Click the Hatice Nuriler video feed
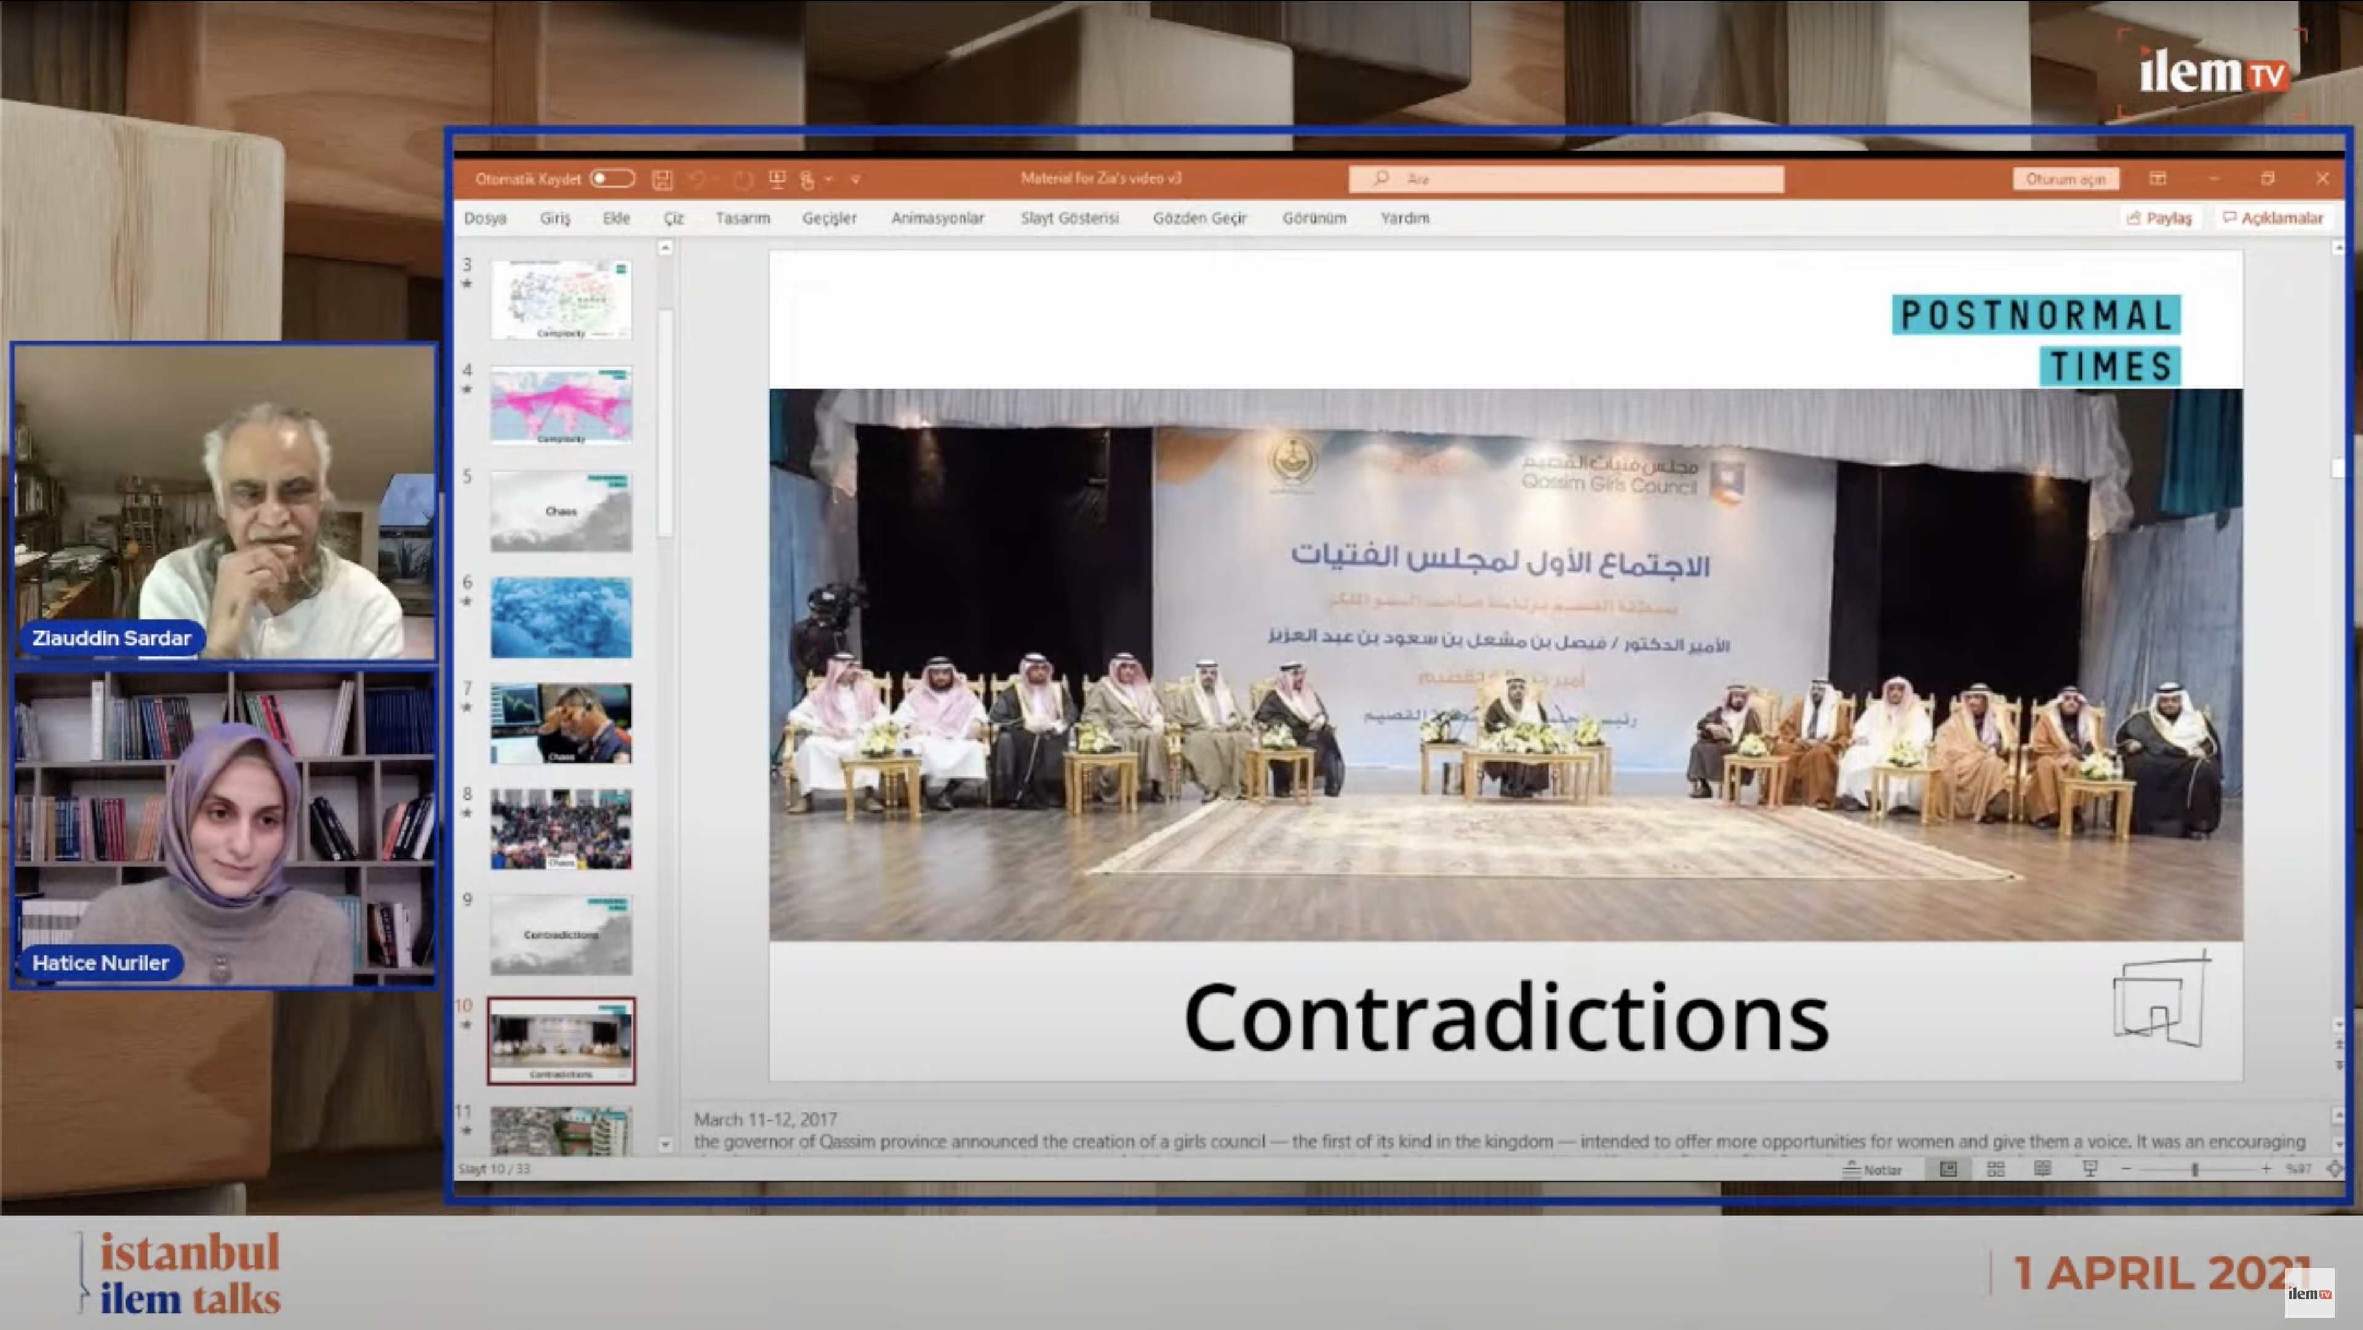The width and height of the screenshot is (2363, 1330). pyautogui.click(x=225, y=829)
